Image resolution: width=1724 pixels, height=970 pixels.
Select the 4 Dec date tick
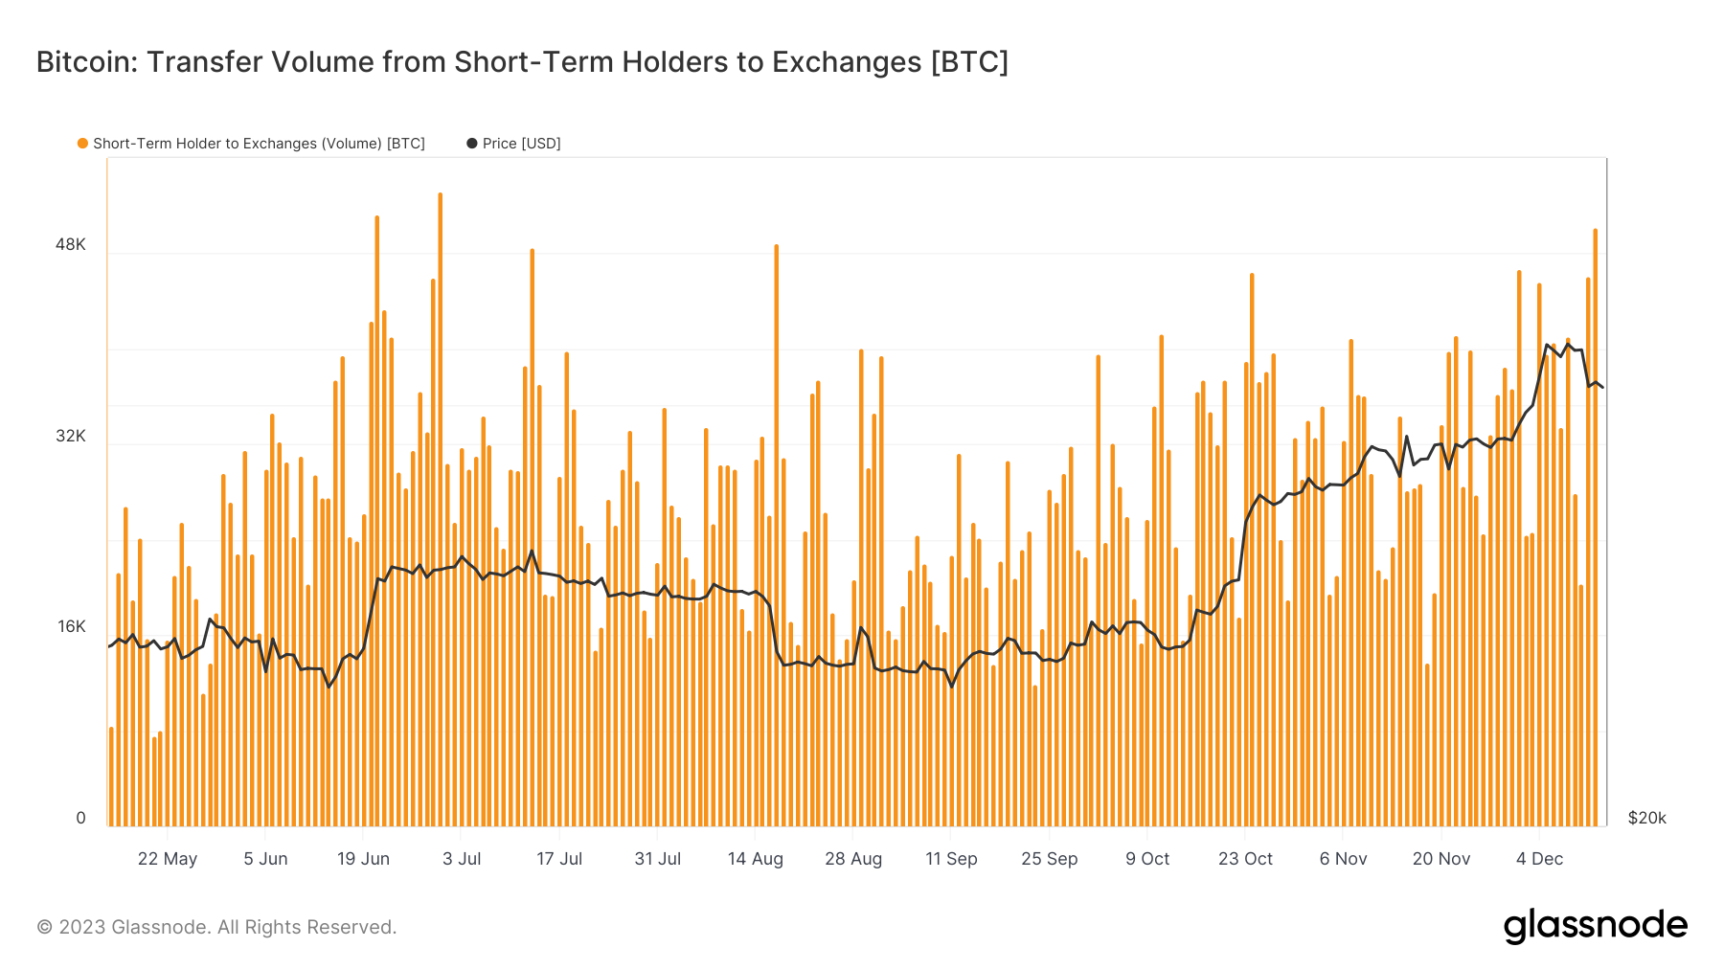point(1539,859)
